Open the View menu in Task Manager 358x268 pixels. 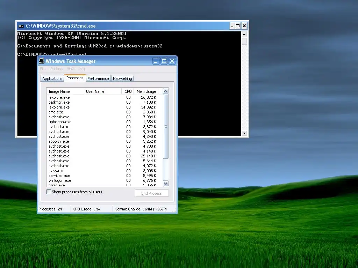click(x=71, y=69)
